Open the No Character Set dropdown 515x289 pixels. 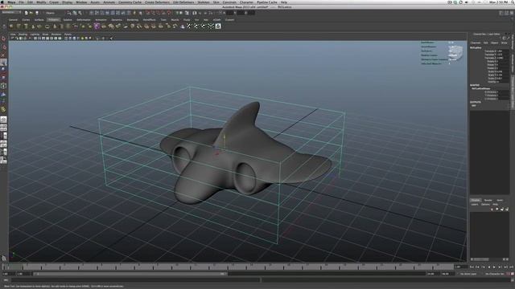[495, 274]
